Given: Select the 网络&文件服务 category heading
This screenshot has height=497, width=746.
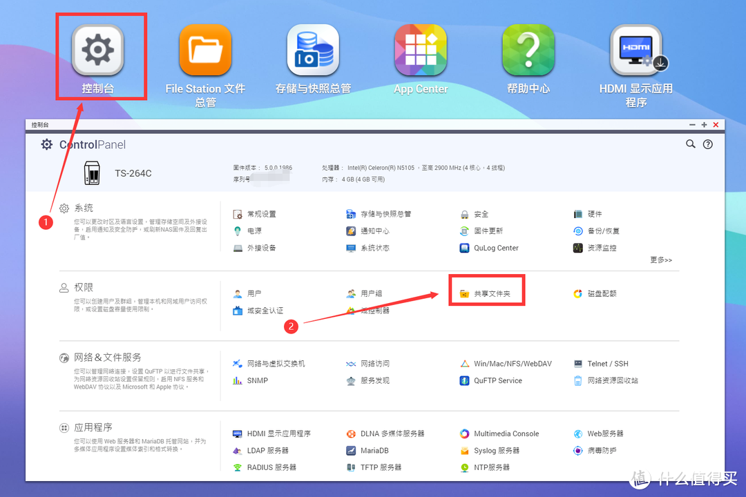Looking at the screenshot, I should coord(100,358).
